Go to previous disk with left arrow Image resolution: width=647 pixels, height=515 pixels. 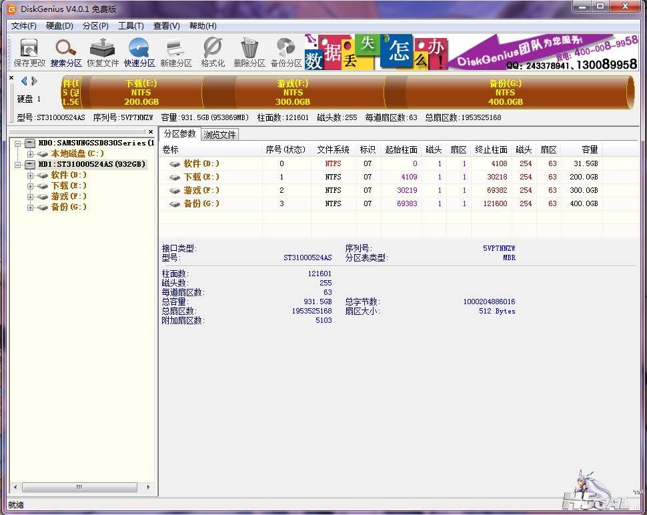(24, 81)
